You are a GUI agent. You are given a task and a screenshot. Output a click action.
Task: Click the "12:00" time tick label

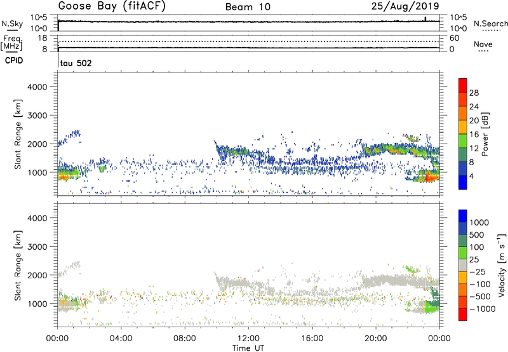tap(248, 339)
